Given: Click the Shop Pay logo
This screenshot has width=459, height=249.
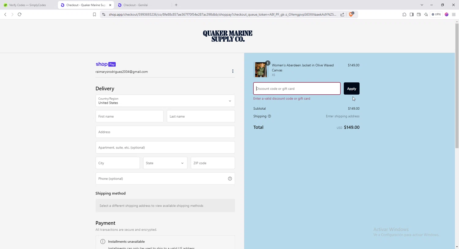Looking at the screenshot, I should [106, 64].
